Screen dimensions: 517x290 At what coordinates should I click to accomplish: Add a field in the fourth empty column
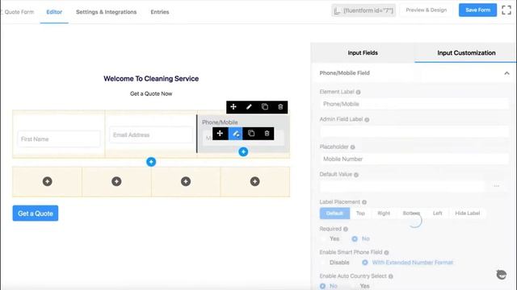click(x=255, y=181)
